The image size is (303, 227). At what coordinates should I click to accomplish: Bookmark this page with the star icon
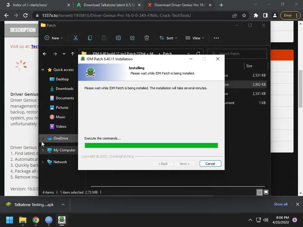point(244,15)
